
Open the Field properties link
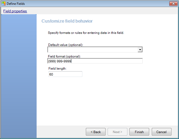coord(15,11)
